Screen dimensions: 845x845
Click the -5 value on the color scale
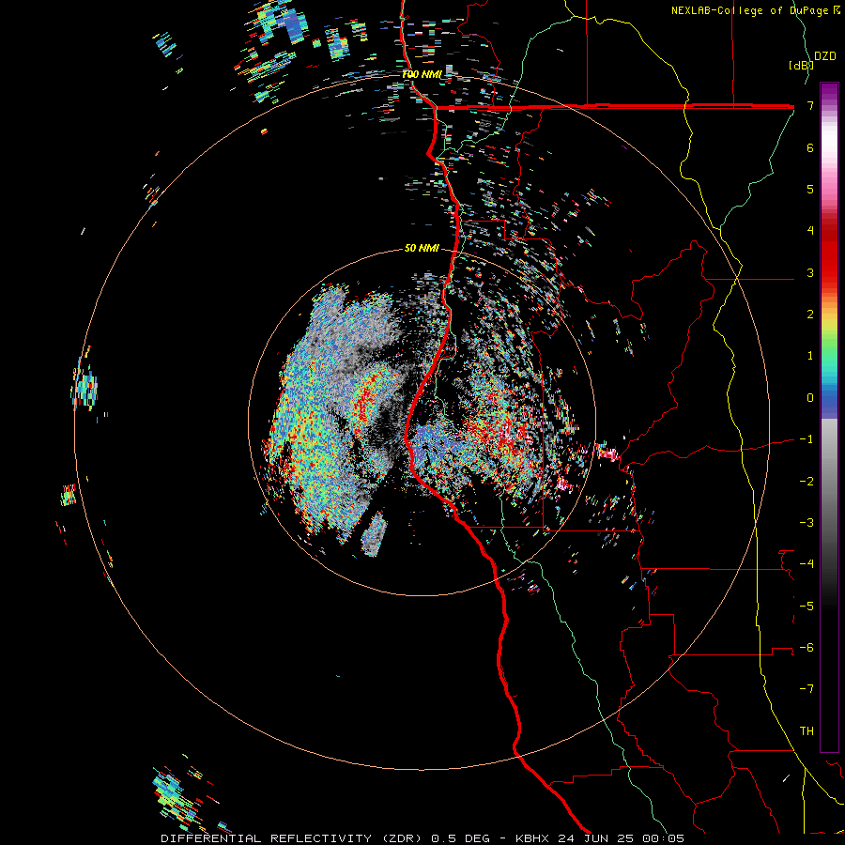point(807,607)
